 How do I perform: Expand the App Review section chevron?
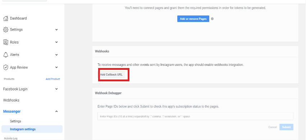56,67
